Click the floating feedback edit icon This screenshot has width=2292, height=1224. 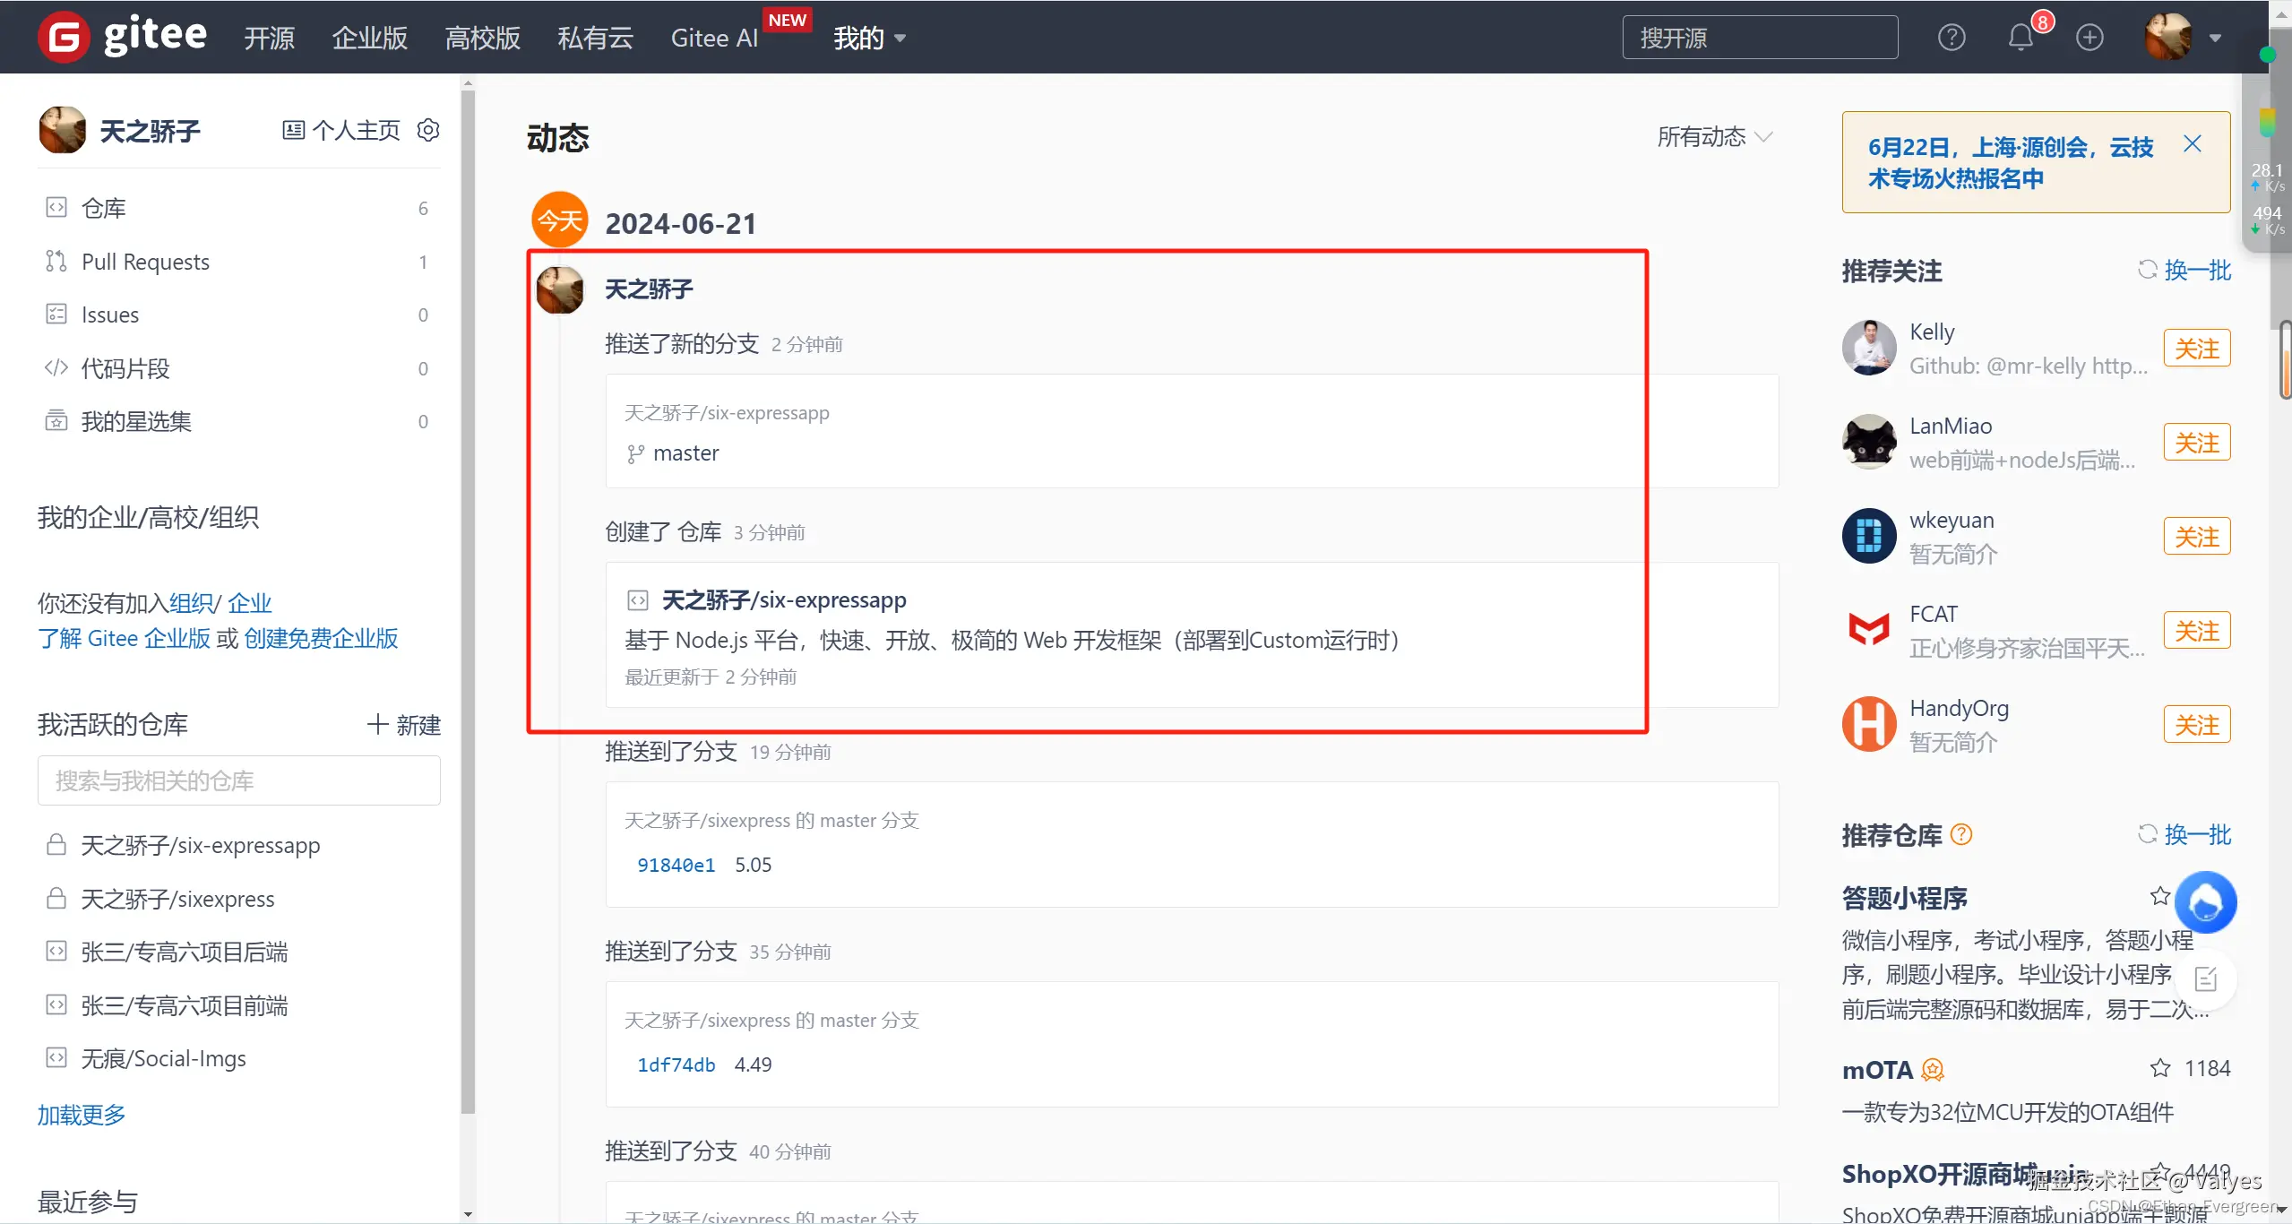tap(2205, 979)
